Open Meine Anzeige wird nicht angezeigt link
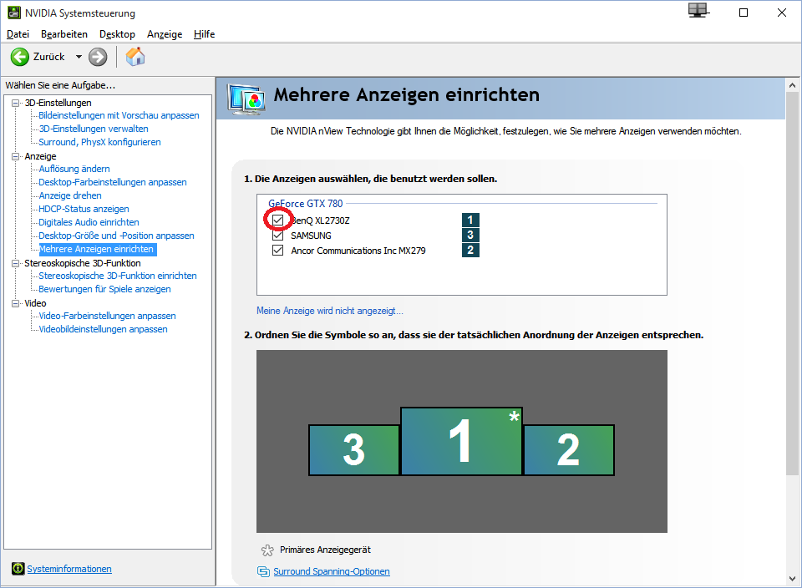Image resolution: width=802 pixels, height=588 pixels. pyautogui.click(x=330, y=311)
